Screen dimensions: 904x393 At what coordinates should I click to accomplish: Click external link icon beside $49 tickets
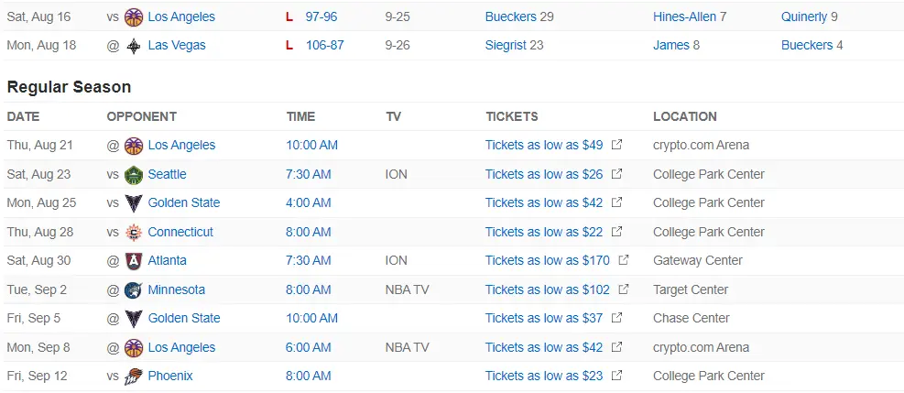[617, 145]
